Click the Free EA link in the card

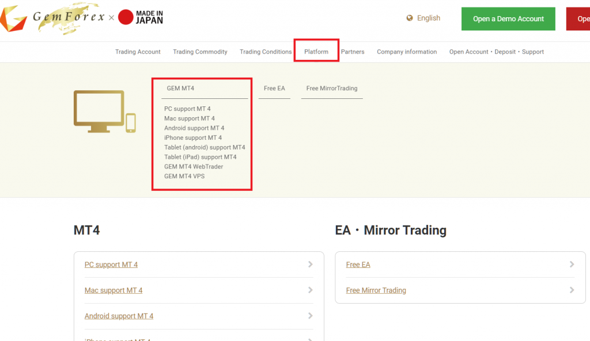tap(358, 265)
